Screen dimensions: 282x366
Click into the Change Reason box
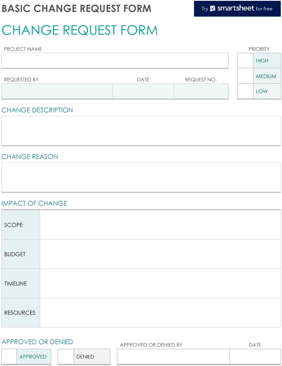(x=141, y=177)
